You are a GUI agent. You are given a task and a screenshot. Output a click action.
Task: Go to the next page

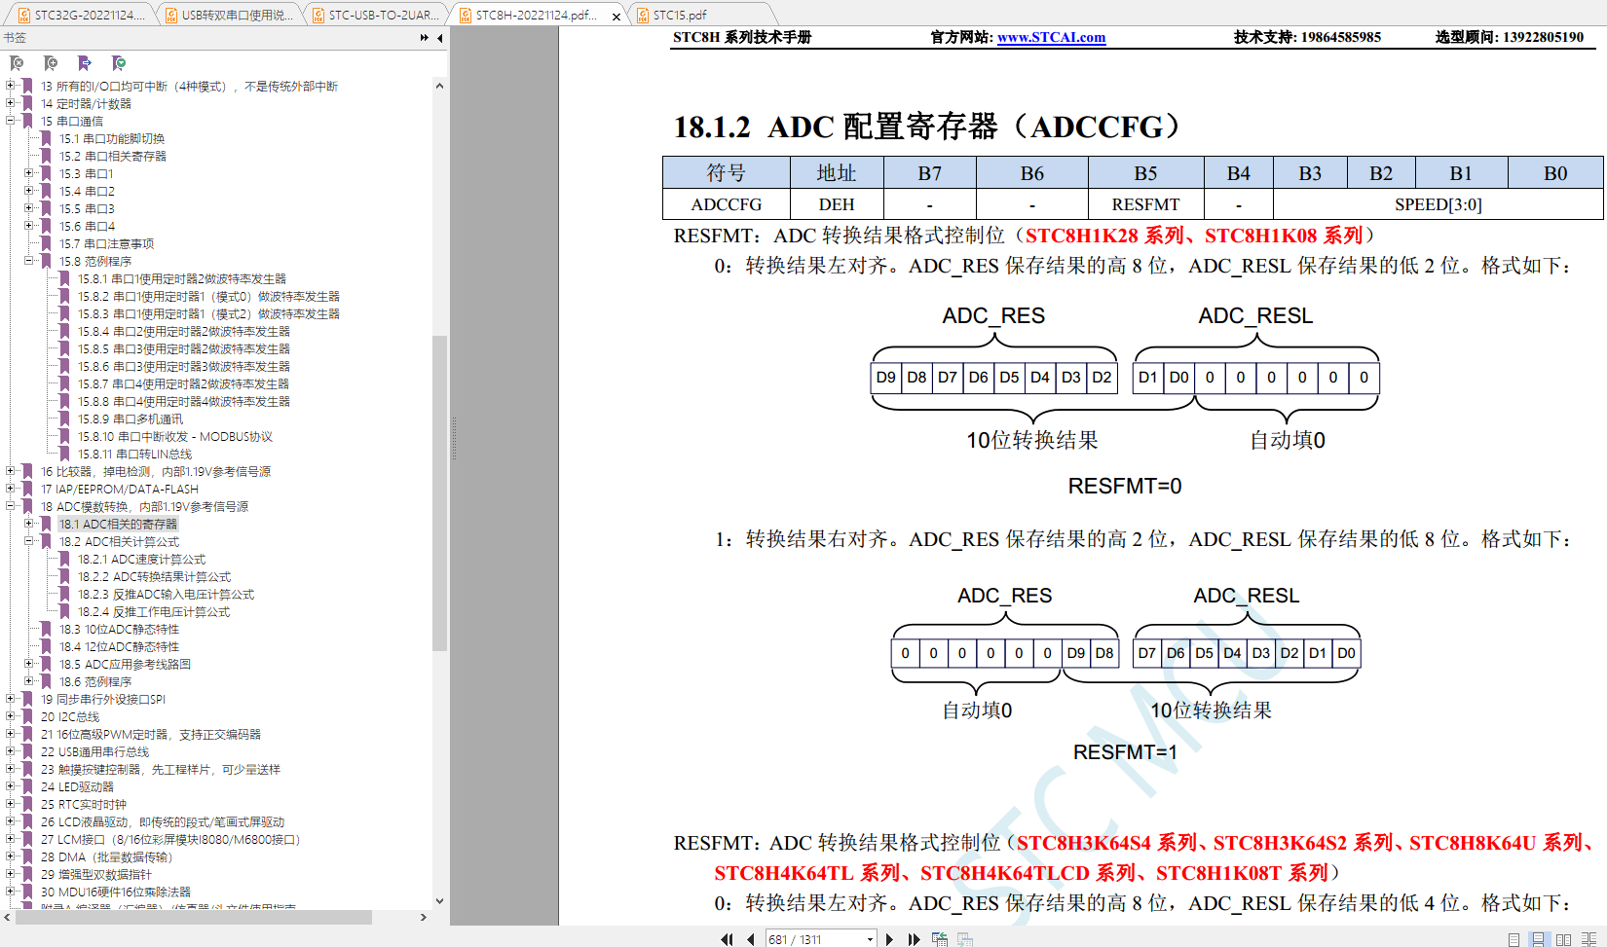(x=889, y=939)
